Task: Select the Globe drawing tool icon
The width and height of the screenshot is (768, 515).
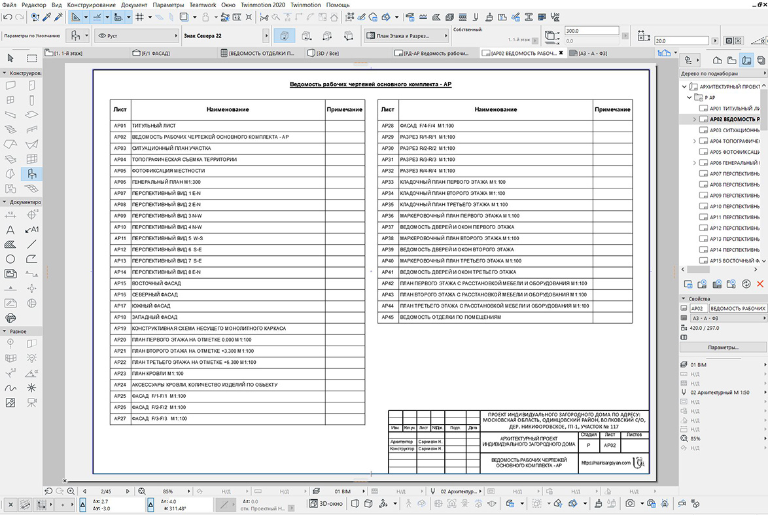Action: [32, 304]
